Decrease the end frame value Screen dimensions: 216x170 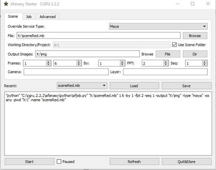(x=79, y=65)
